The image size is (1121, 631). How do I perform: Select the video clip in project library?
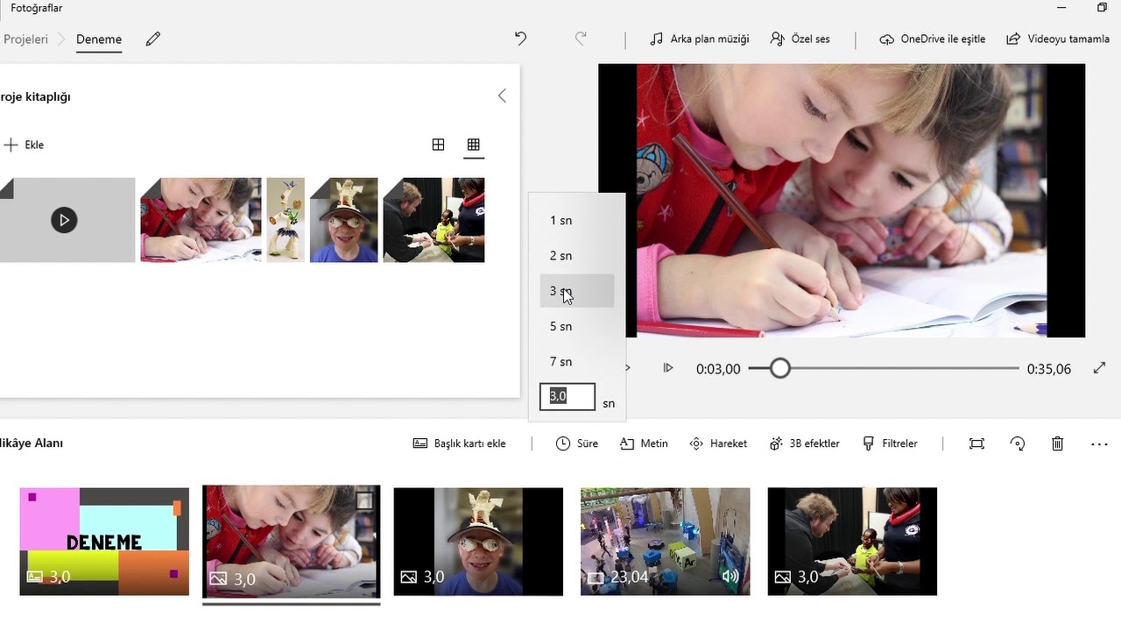tap(67, 220)
